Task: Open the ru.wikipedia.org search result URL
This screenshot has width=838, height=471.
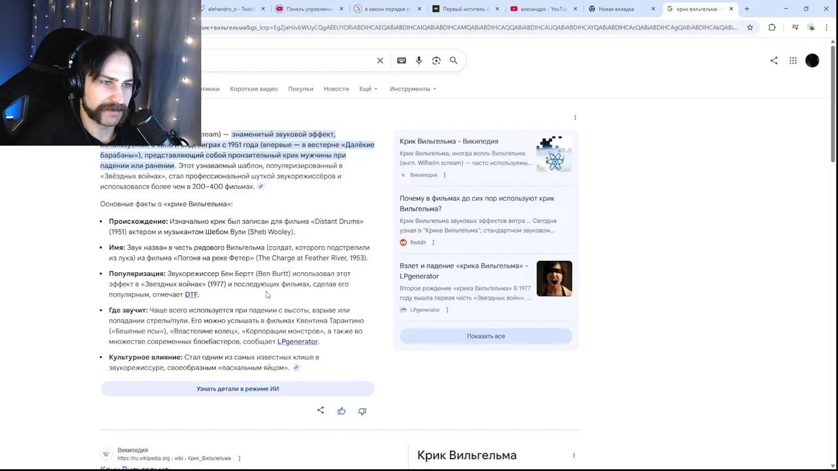Action: [174, 458]
